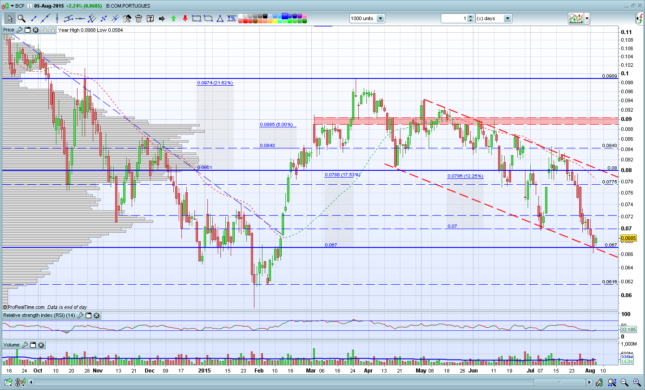Open Price panel wrench settings

click(x=19, y=30)
